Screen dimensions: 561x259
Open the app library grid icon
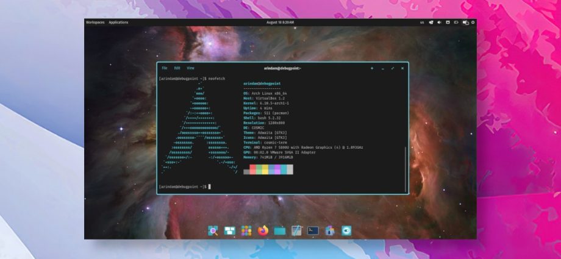(246, 231)
